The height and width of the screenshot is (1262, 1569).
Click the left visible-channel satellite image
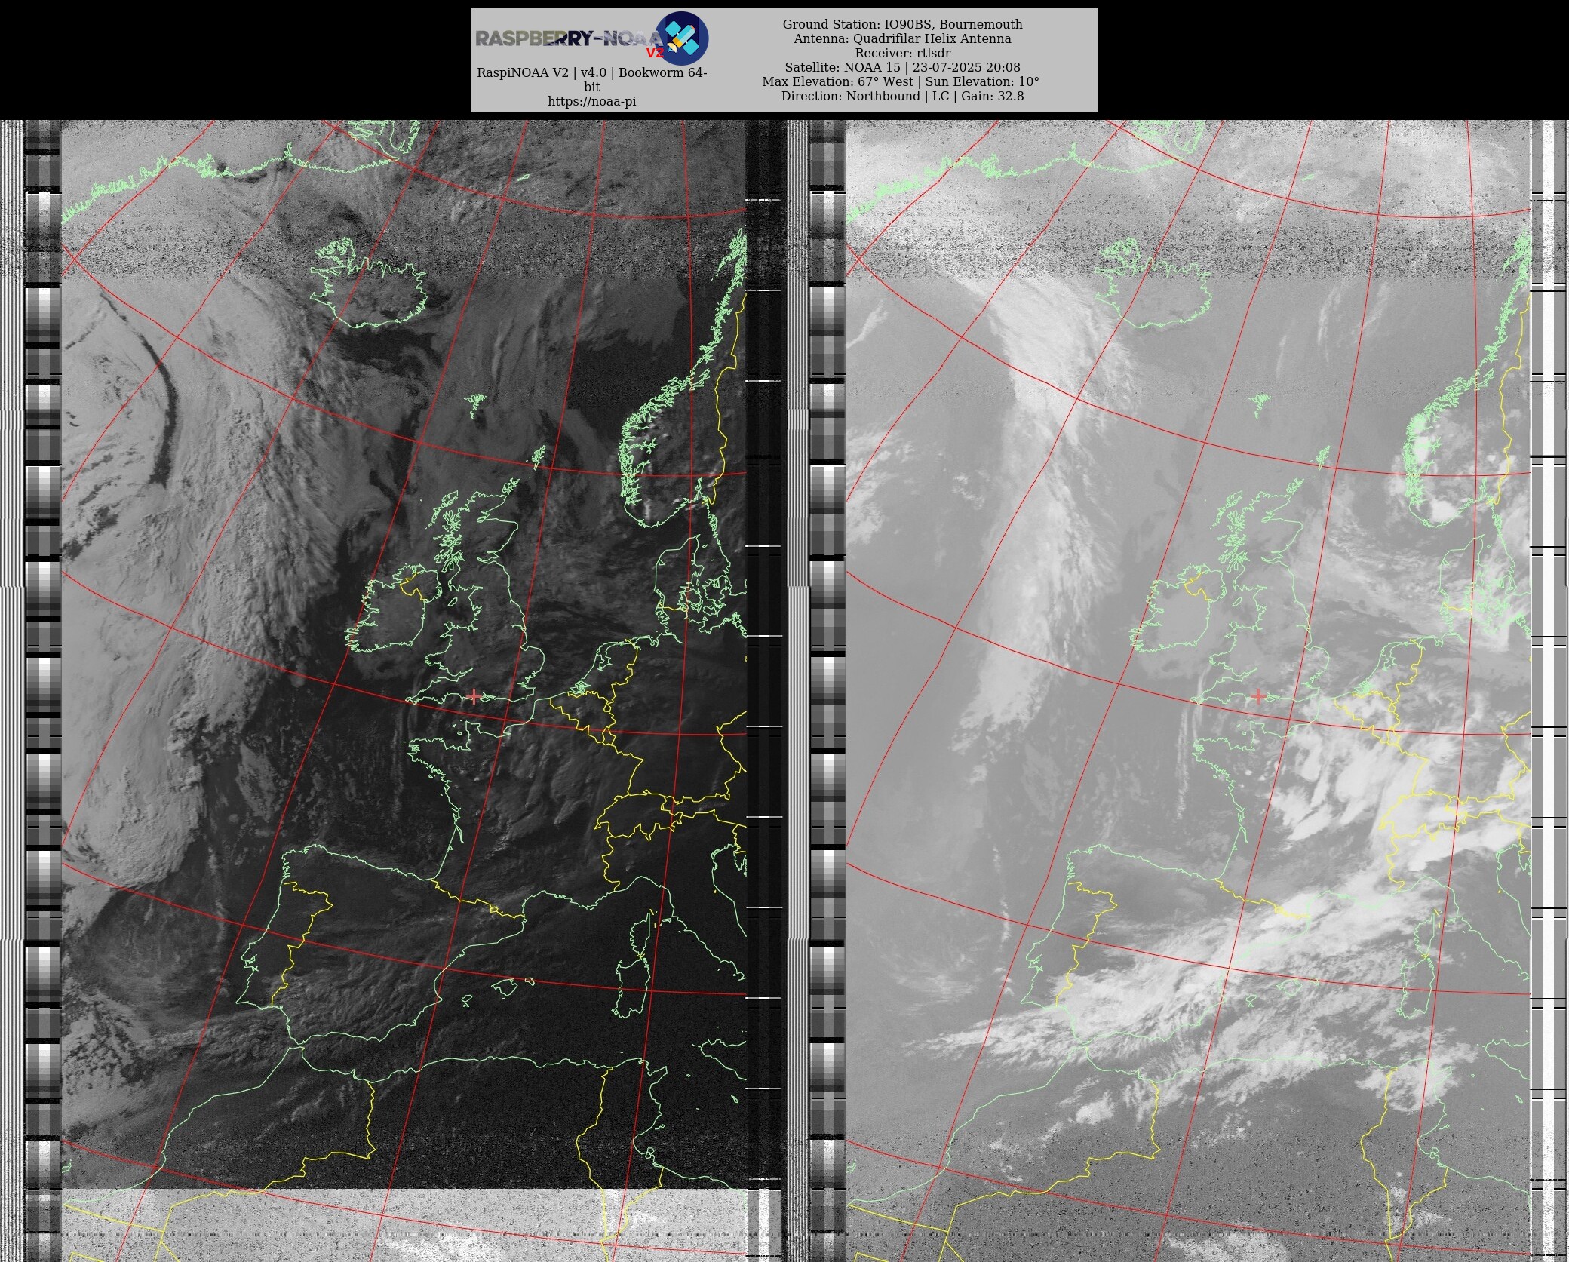[x=404, y=690]
